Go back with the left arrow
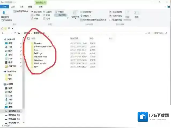Screen dimensions: 171x128 coord(3,33)
